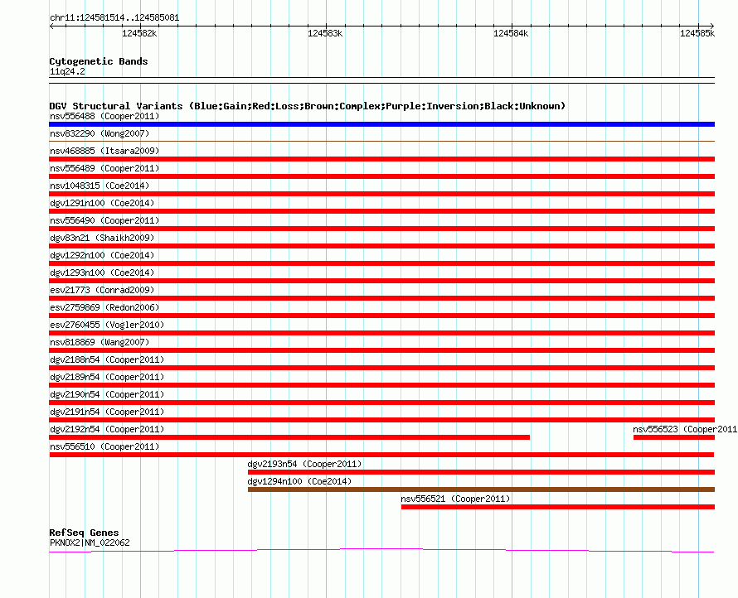Screen dimensions: 738x598
Task: Click the 124582k ruler position
Action: (x=139, y=33)
